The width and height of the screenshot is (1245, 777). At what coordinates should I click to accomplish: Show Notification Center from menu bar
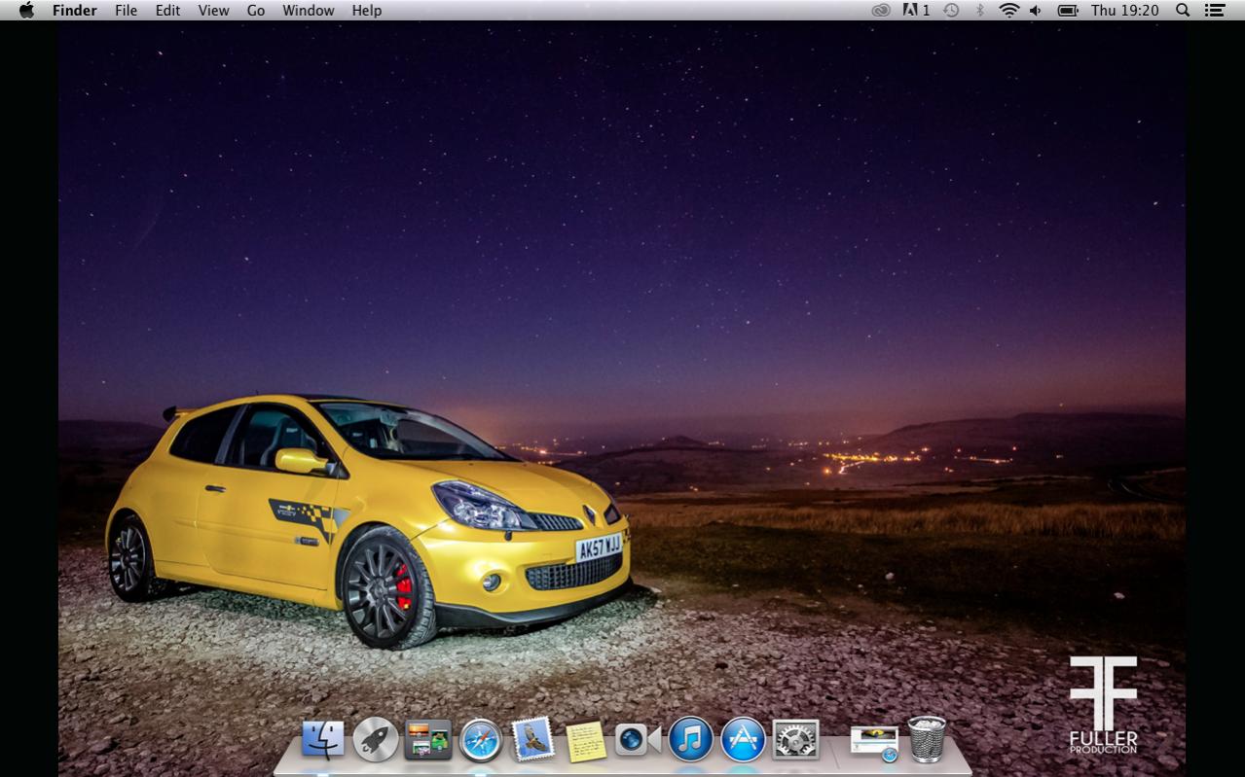pos(1214,11)
